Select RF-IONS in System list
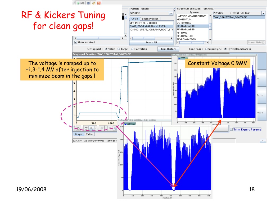Viewport: 271px width, 203px height. pos(192,33)
